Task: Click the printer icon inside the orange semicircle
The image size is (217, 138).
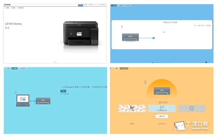Action: (x=162, y=91)
